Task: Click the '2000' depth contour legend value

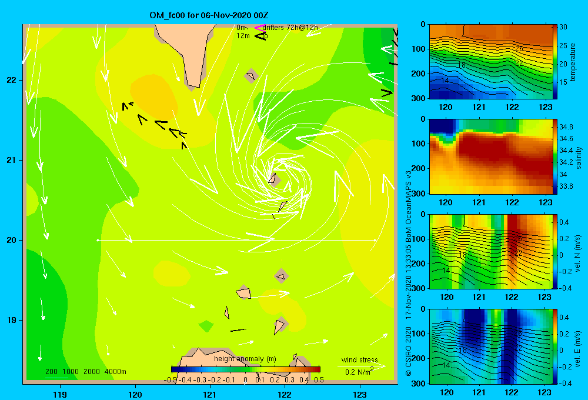Action: pyautogui.click(x=92, y=372)
